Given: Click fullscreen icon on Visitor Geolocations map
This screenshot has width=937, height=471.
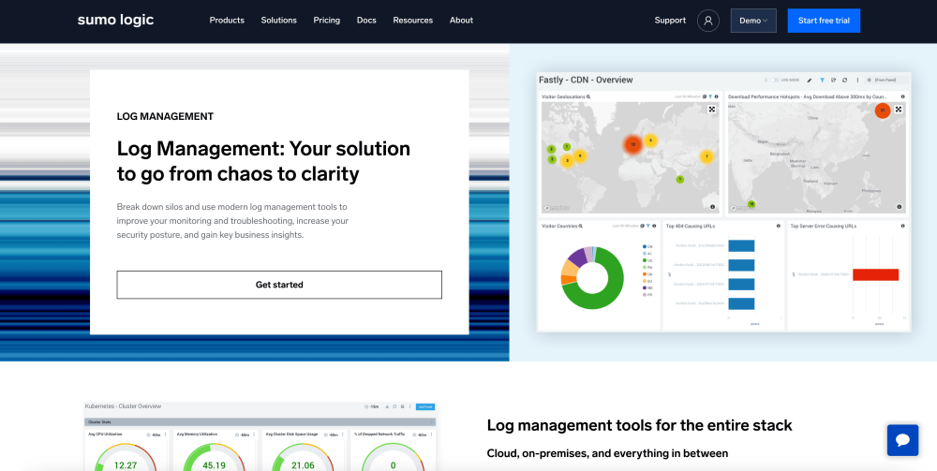Looking at the screenshot, I should (712, 110).
